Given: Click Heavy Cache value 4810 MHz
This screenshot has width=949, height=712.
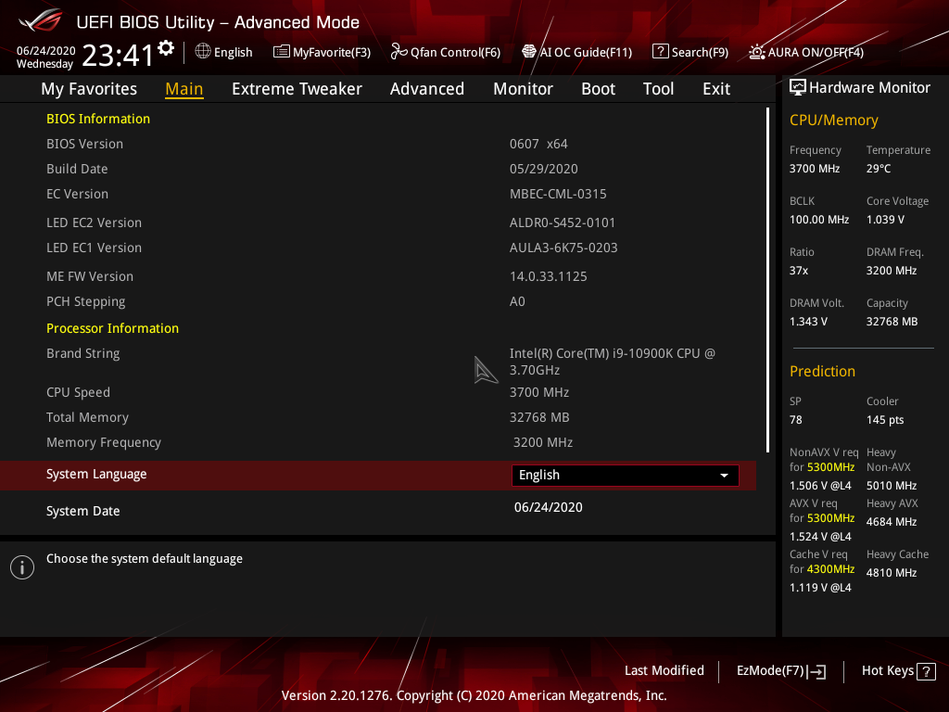Looking at the screenshot, I should click(891, 572).
